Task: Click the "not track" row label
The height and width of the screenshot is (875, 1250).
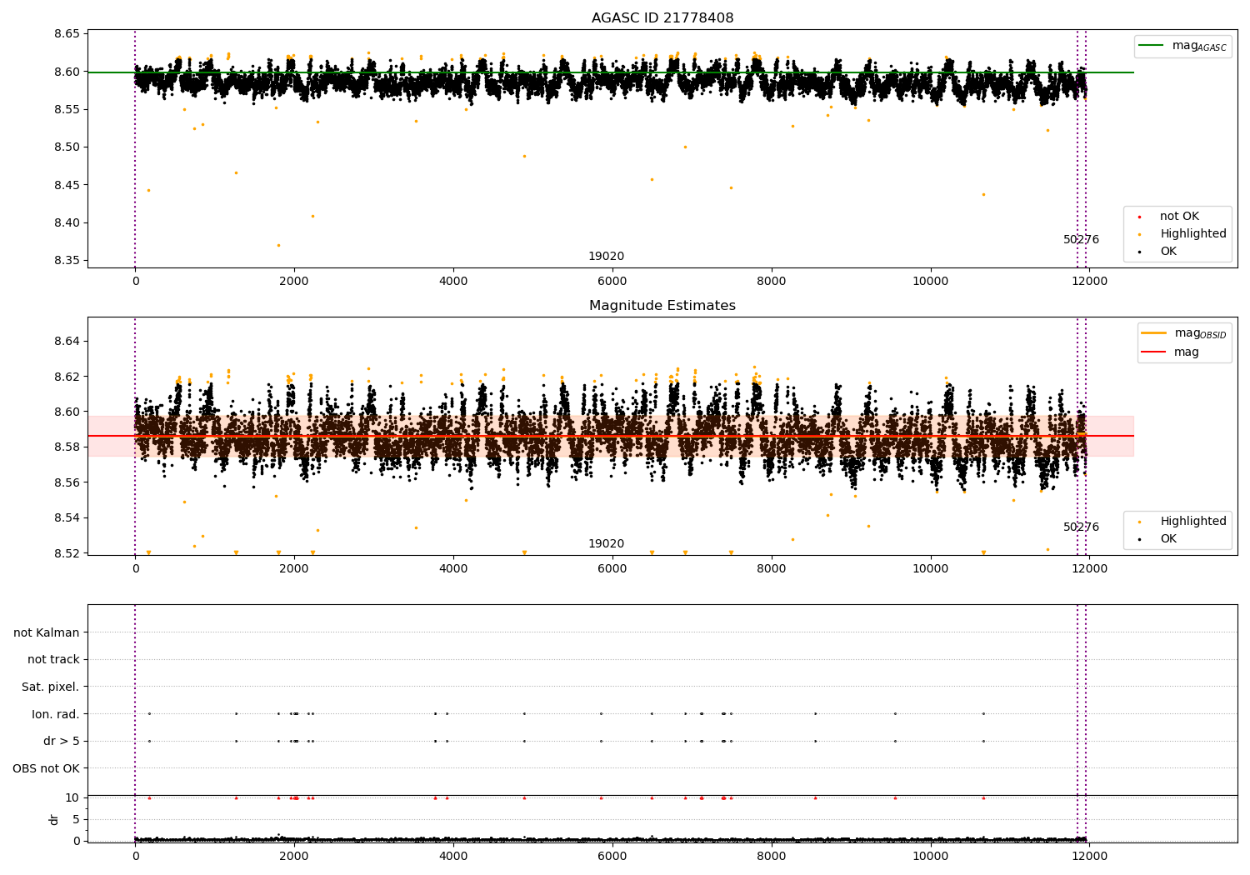Action: pos(53,660)
